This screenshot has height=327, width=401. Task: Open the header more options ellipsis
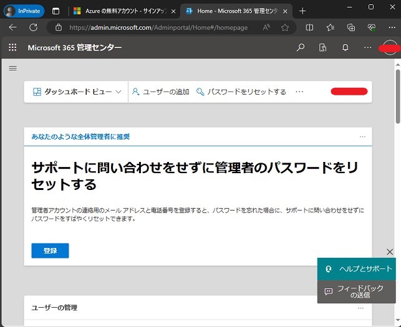click(x=367, y=47)
